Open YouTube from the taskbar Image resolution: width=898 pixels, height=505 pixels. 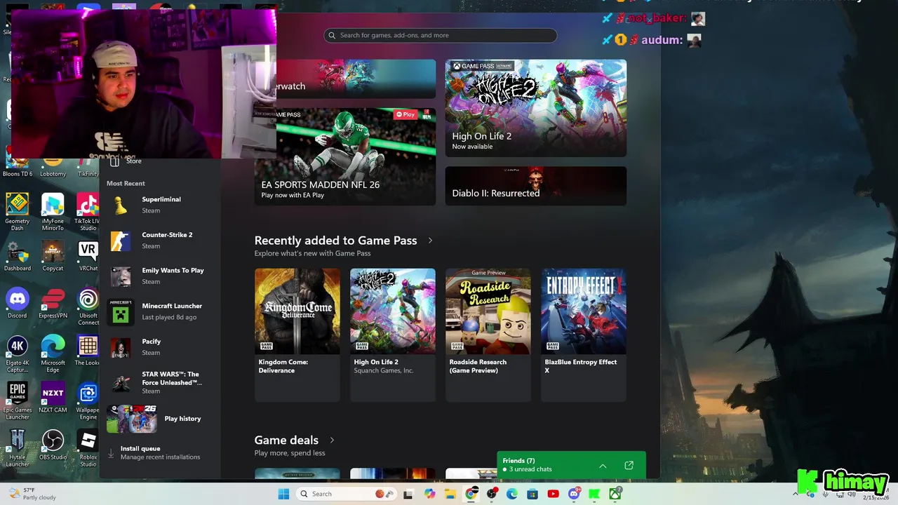(554, 494)
